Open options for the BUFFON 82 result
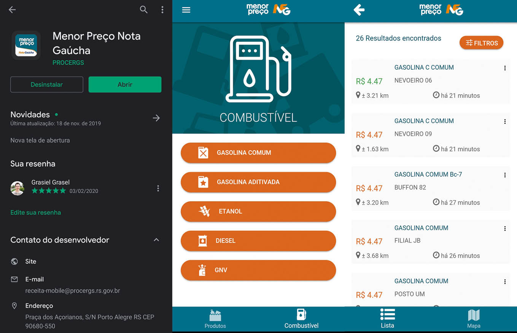The width and height of the screenshot is (517, 333). click(505, 175)
